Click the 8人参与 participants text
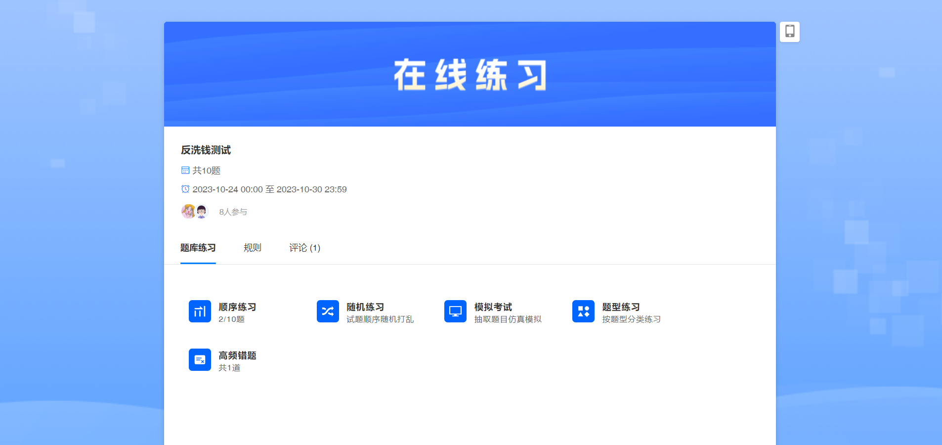Image resolution: width=942 pixels, height=445 pixels. (233, 212)
